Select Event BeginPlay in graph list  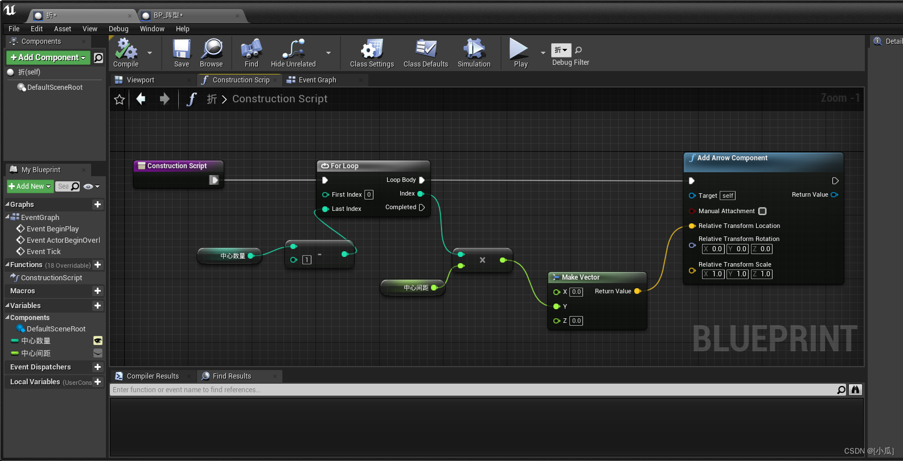[x=53, y=229]
